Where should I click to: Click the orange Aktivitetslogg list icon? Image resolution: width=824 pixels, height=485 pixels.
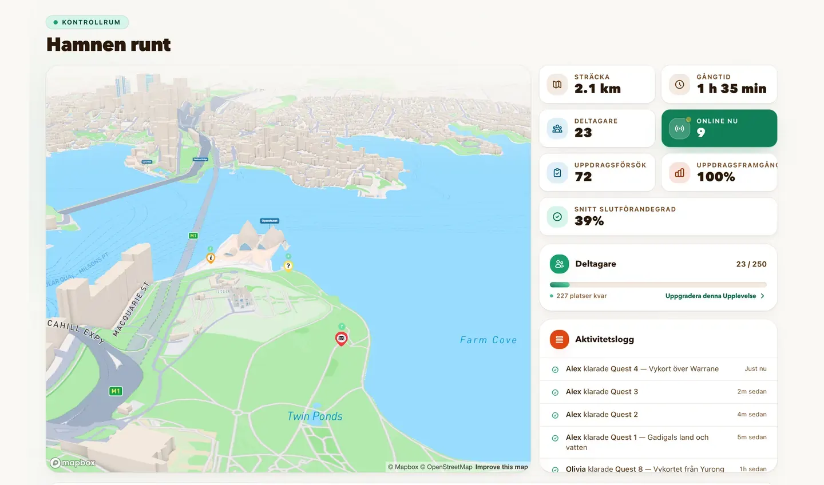(559, 339)
